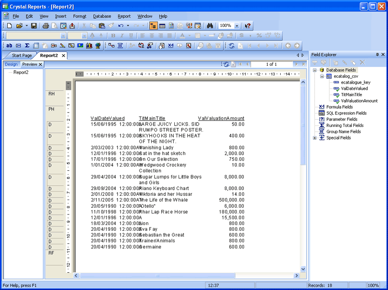Toggle italic formatting
This screenshot has height=290, width=388.
coord(122,35)
